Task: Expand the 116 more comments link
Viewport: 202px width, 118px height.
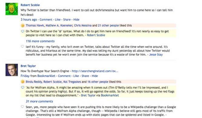Action: (x=40, y=41)
